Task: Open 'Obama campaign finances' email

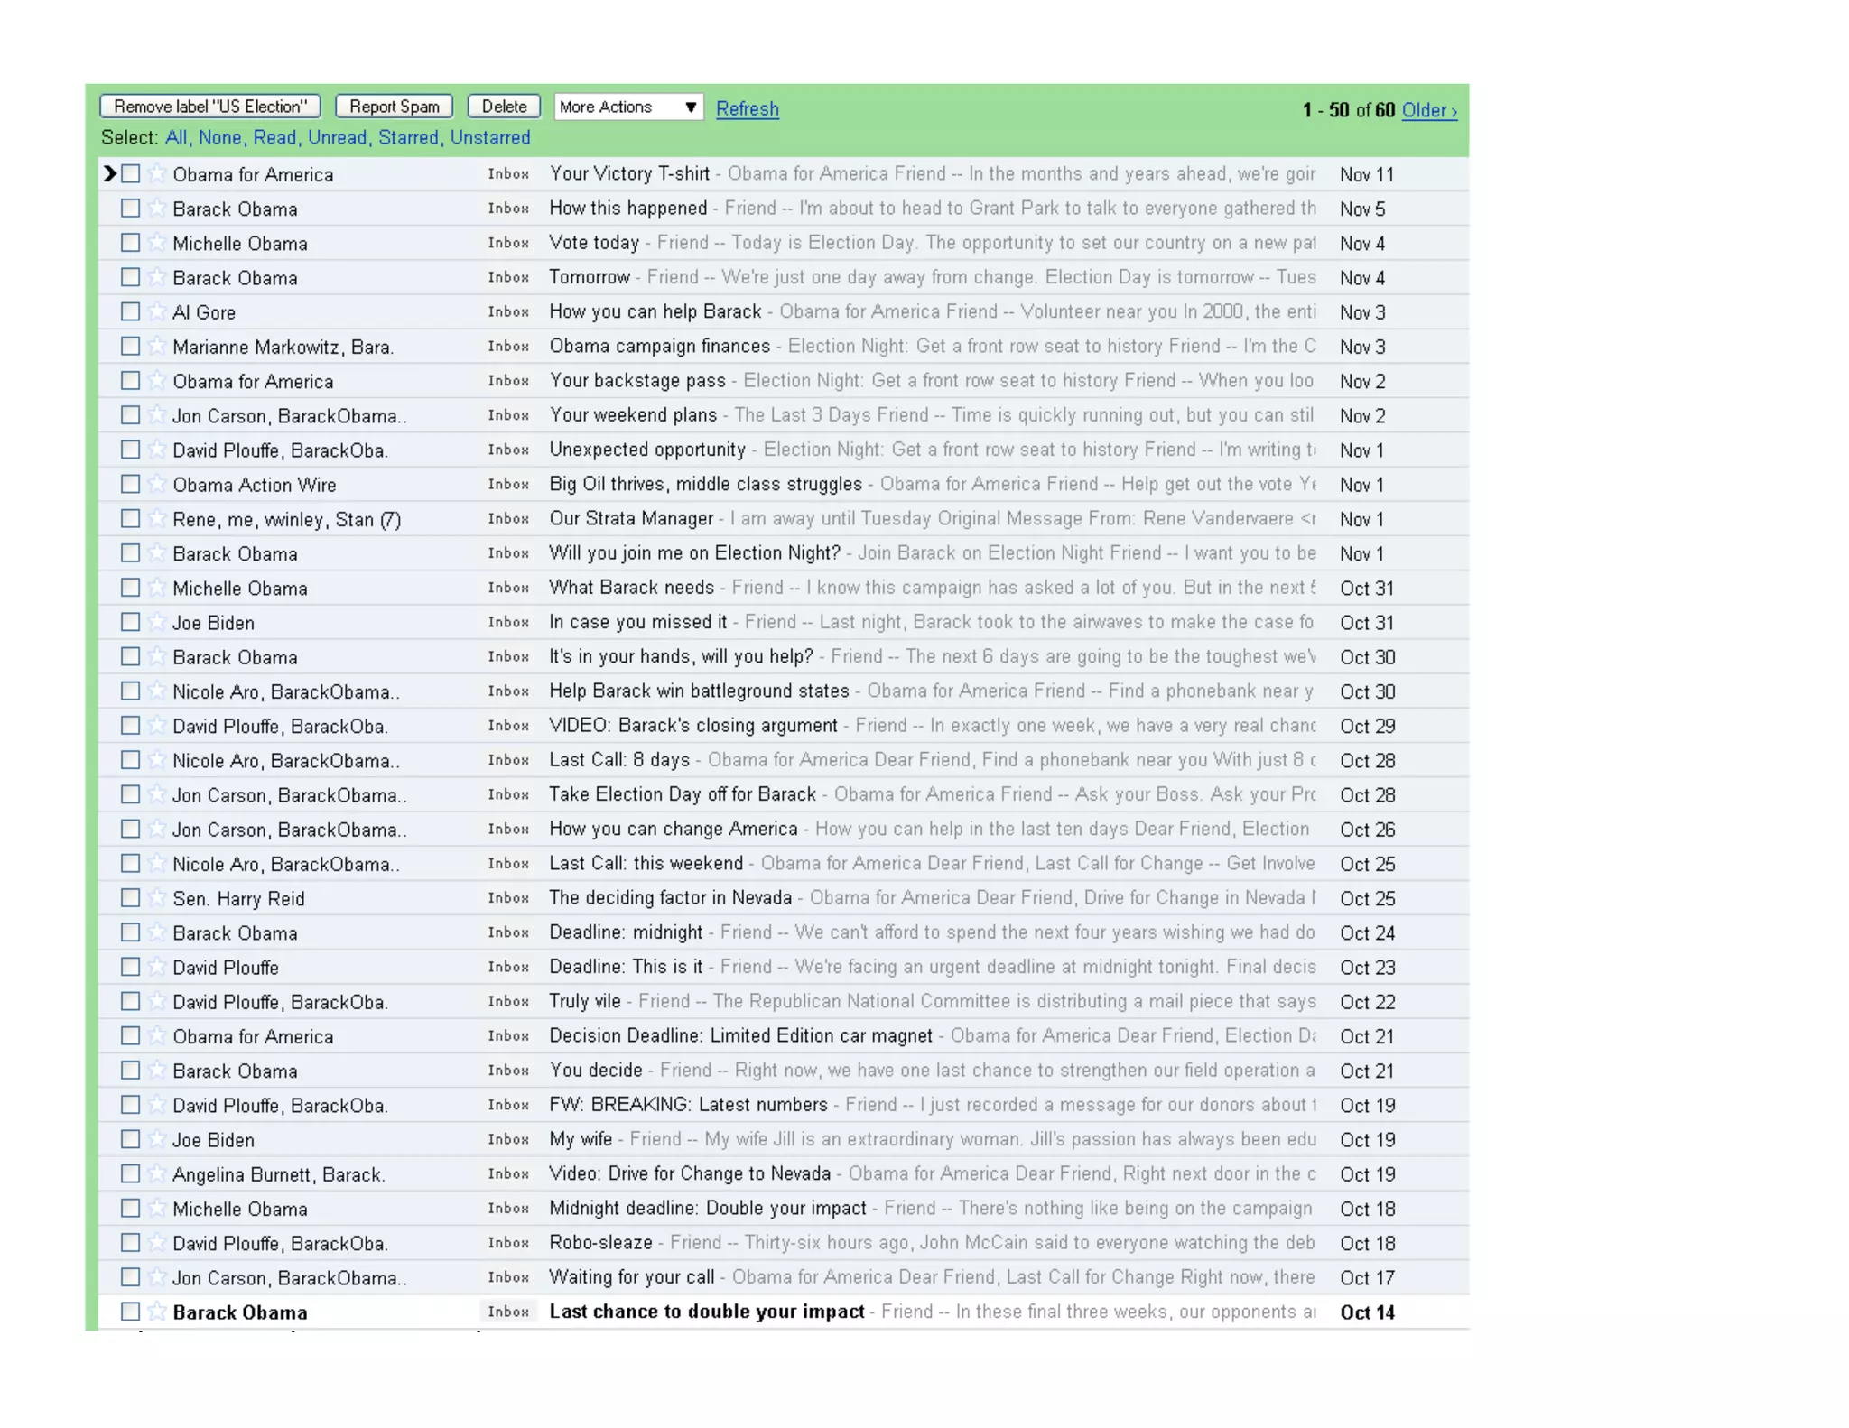Action: [659, 346]
